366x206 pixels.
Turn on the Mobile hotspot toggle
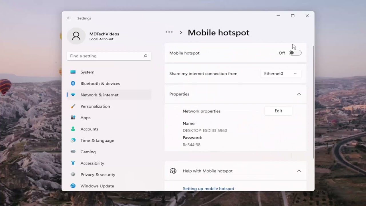(295, 53)
